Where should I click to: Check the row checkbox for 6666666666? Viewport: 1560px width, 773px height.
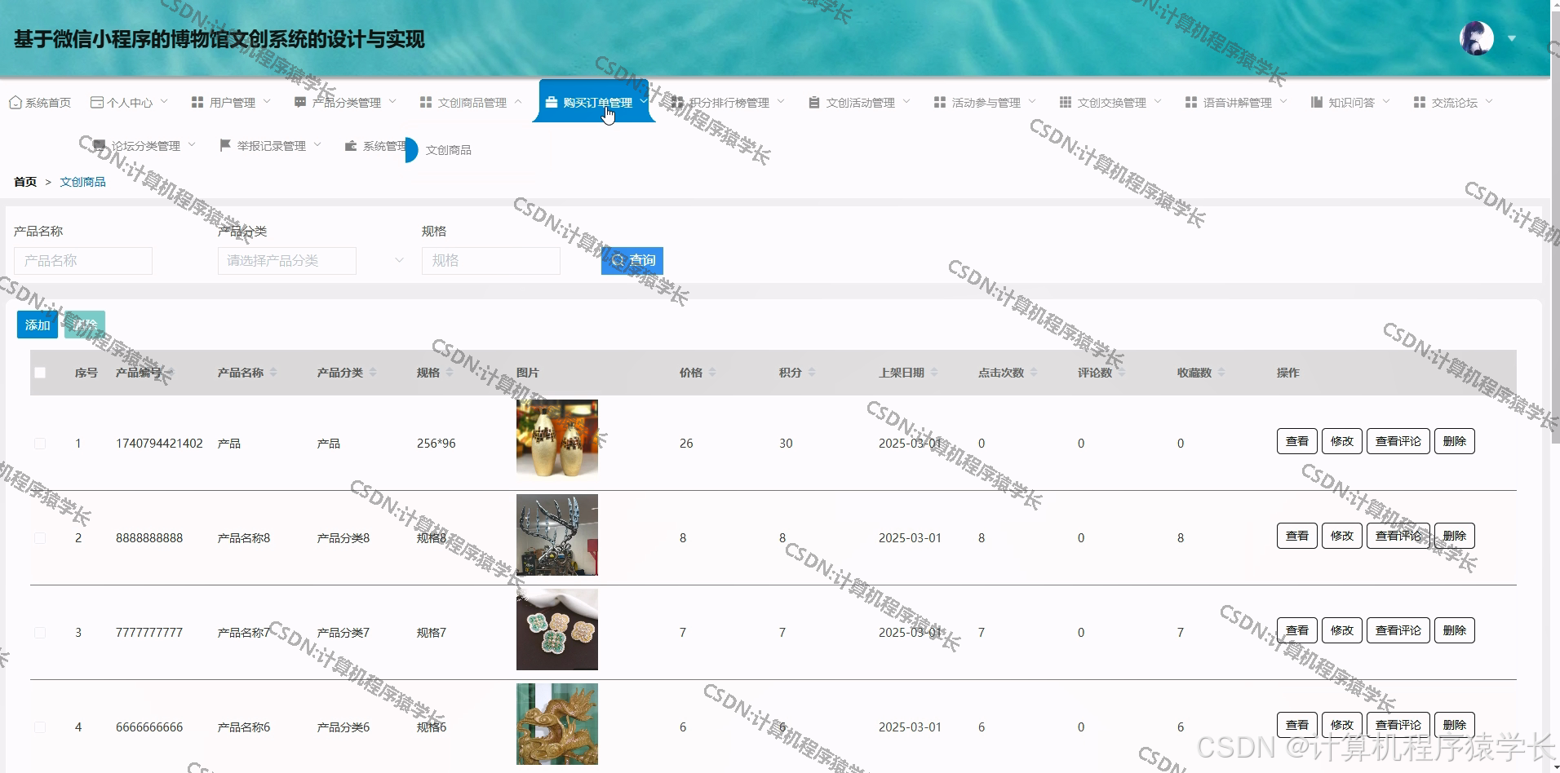(40, 727)
